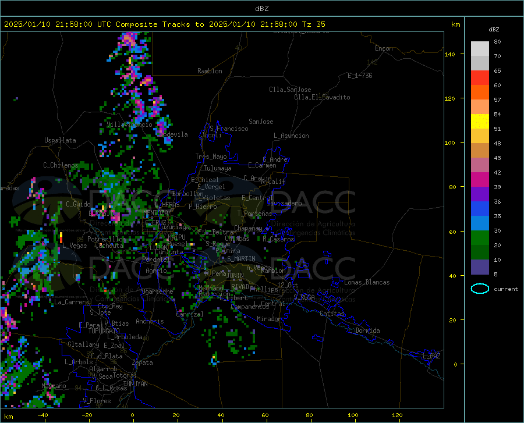Click the L_Vegas map label
The width and height of the screenshot is (524, 423).
click(75, 246)
